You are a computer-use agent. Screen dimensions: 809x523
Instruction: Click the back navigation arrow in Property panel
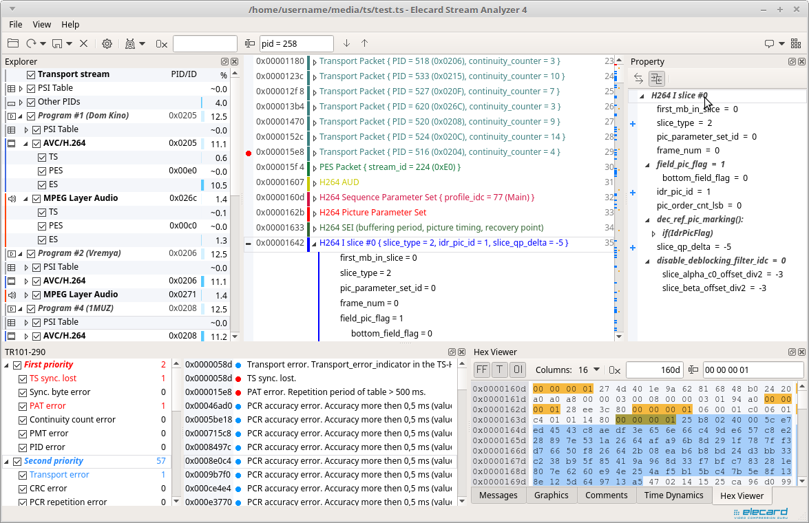pos(638,78)
